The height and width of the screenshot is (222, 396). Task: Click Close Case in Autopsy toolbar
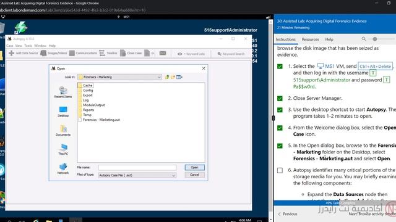(x=131, y=53)
